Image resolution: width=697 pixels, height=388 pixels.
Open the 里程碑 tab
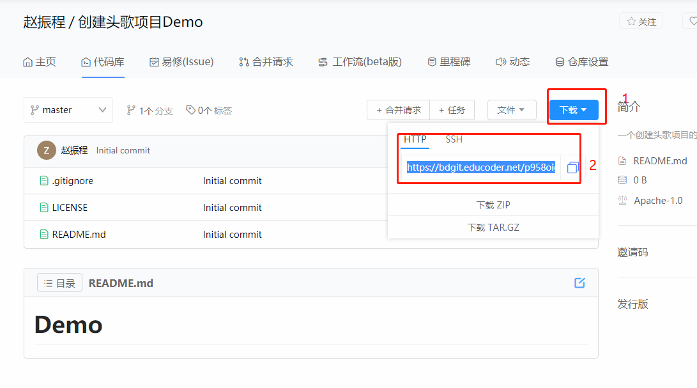click(x=449, y=62)
